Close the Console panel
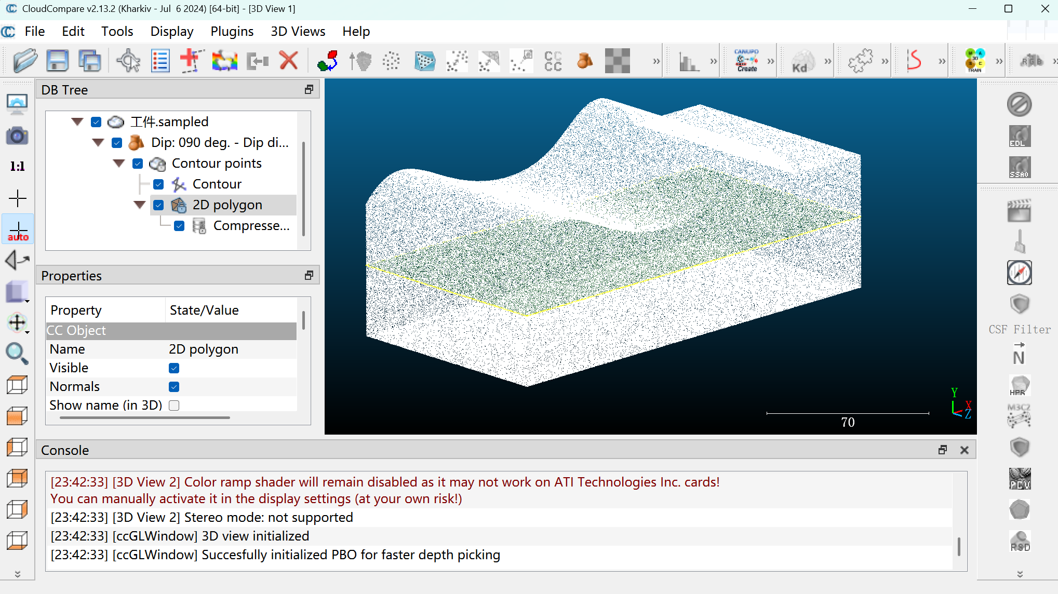Viewport: 1058px width, 594px height. click(x=965, y=450)
